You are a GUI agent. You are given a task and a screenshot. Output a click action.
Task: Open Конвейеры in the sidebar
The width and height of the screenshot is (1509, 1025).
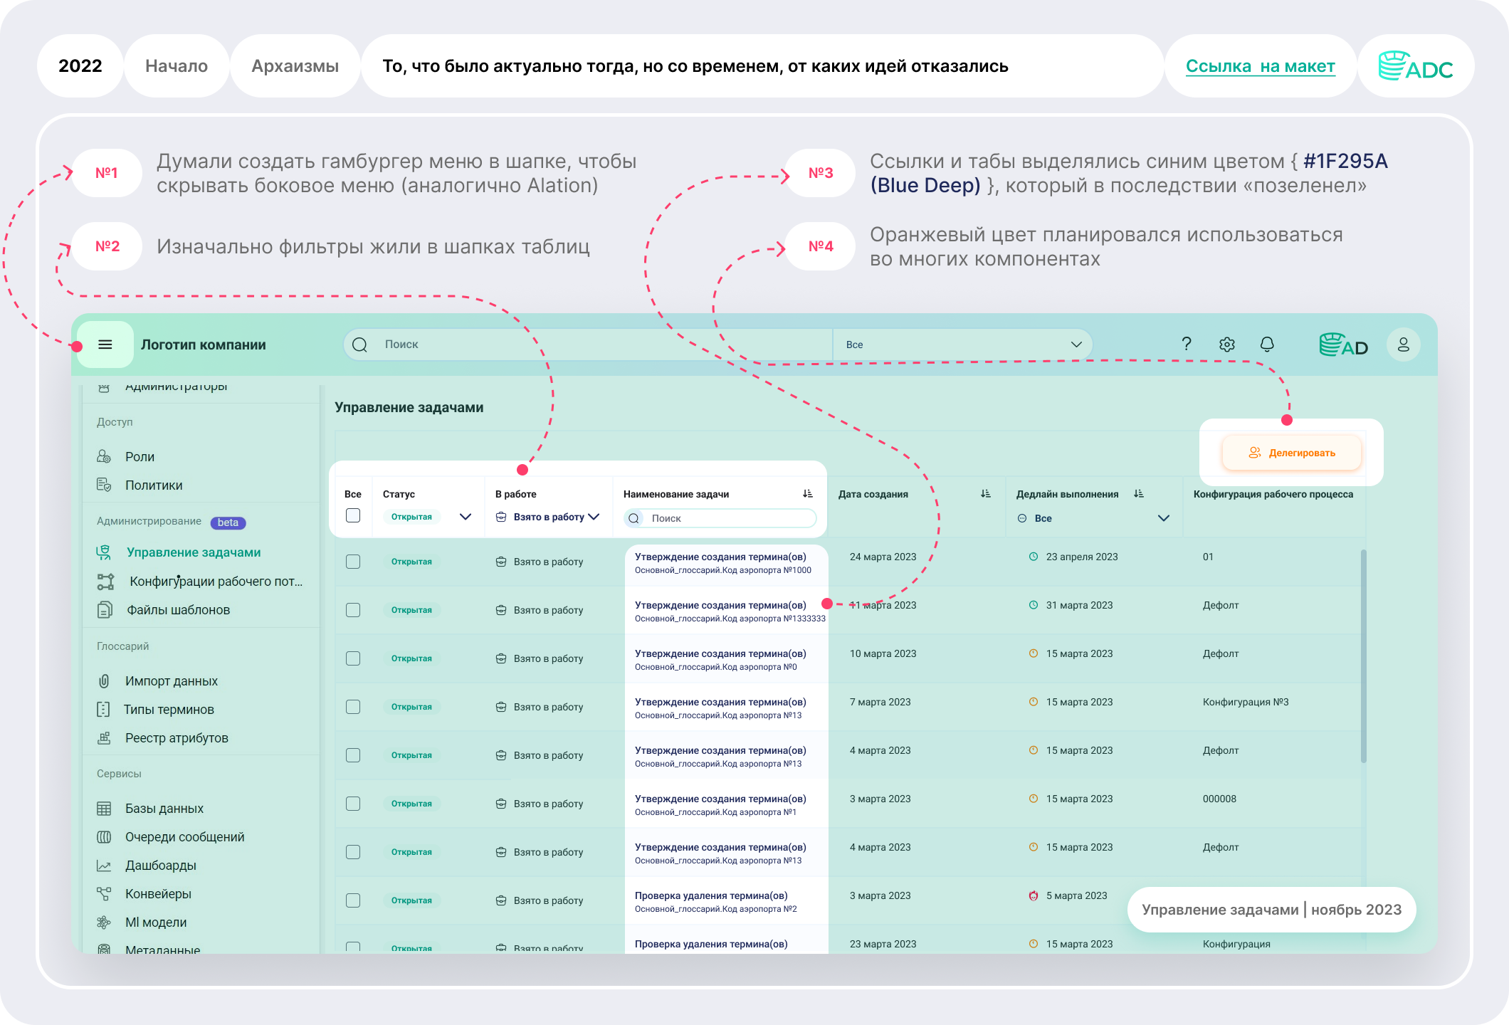(x=158, y=894)
